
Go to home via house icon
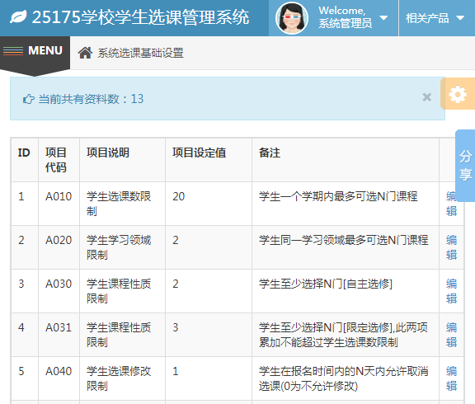(x=85, y=53)
